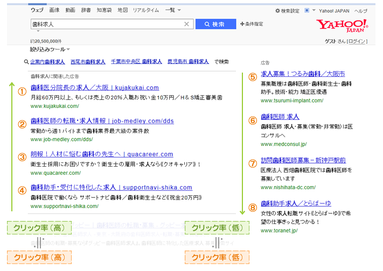Screen dimensions: 383x271
Task: Click related search 千葉市中央区 歯科求人
Action: tap(136, 61)
